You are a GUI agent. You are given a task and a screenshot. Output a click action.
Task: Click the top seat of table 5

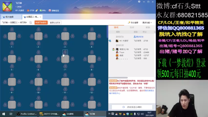12,52
